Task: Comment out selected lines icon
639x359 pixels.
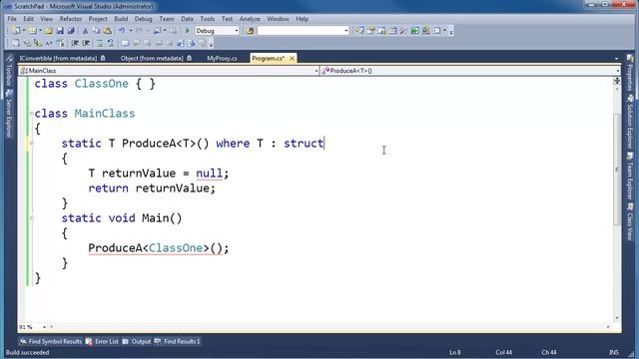Action: (x=100, y=43)
